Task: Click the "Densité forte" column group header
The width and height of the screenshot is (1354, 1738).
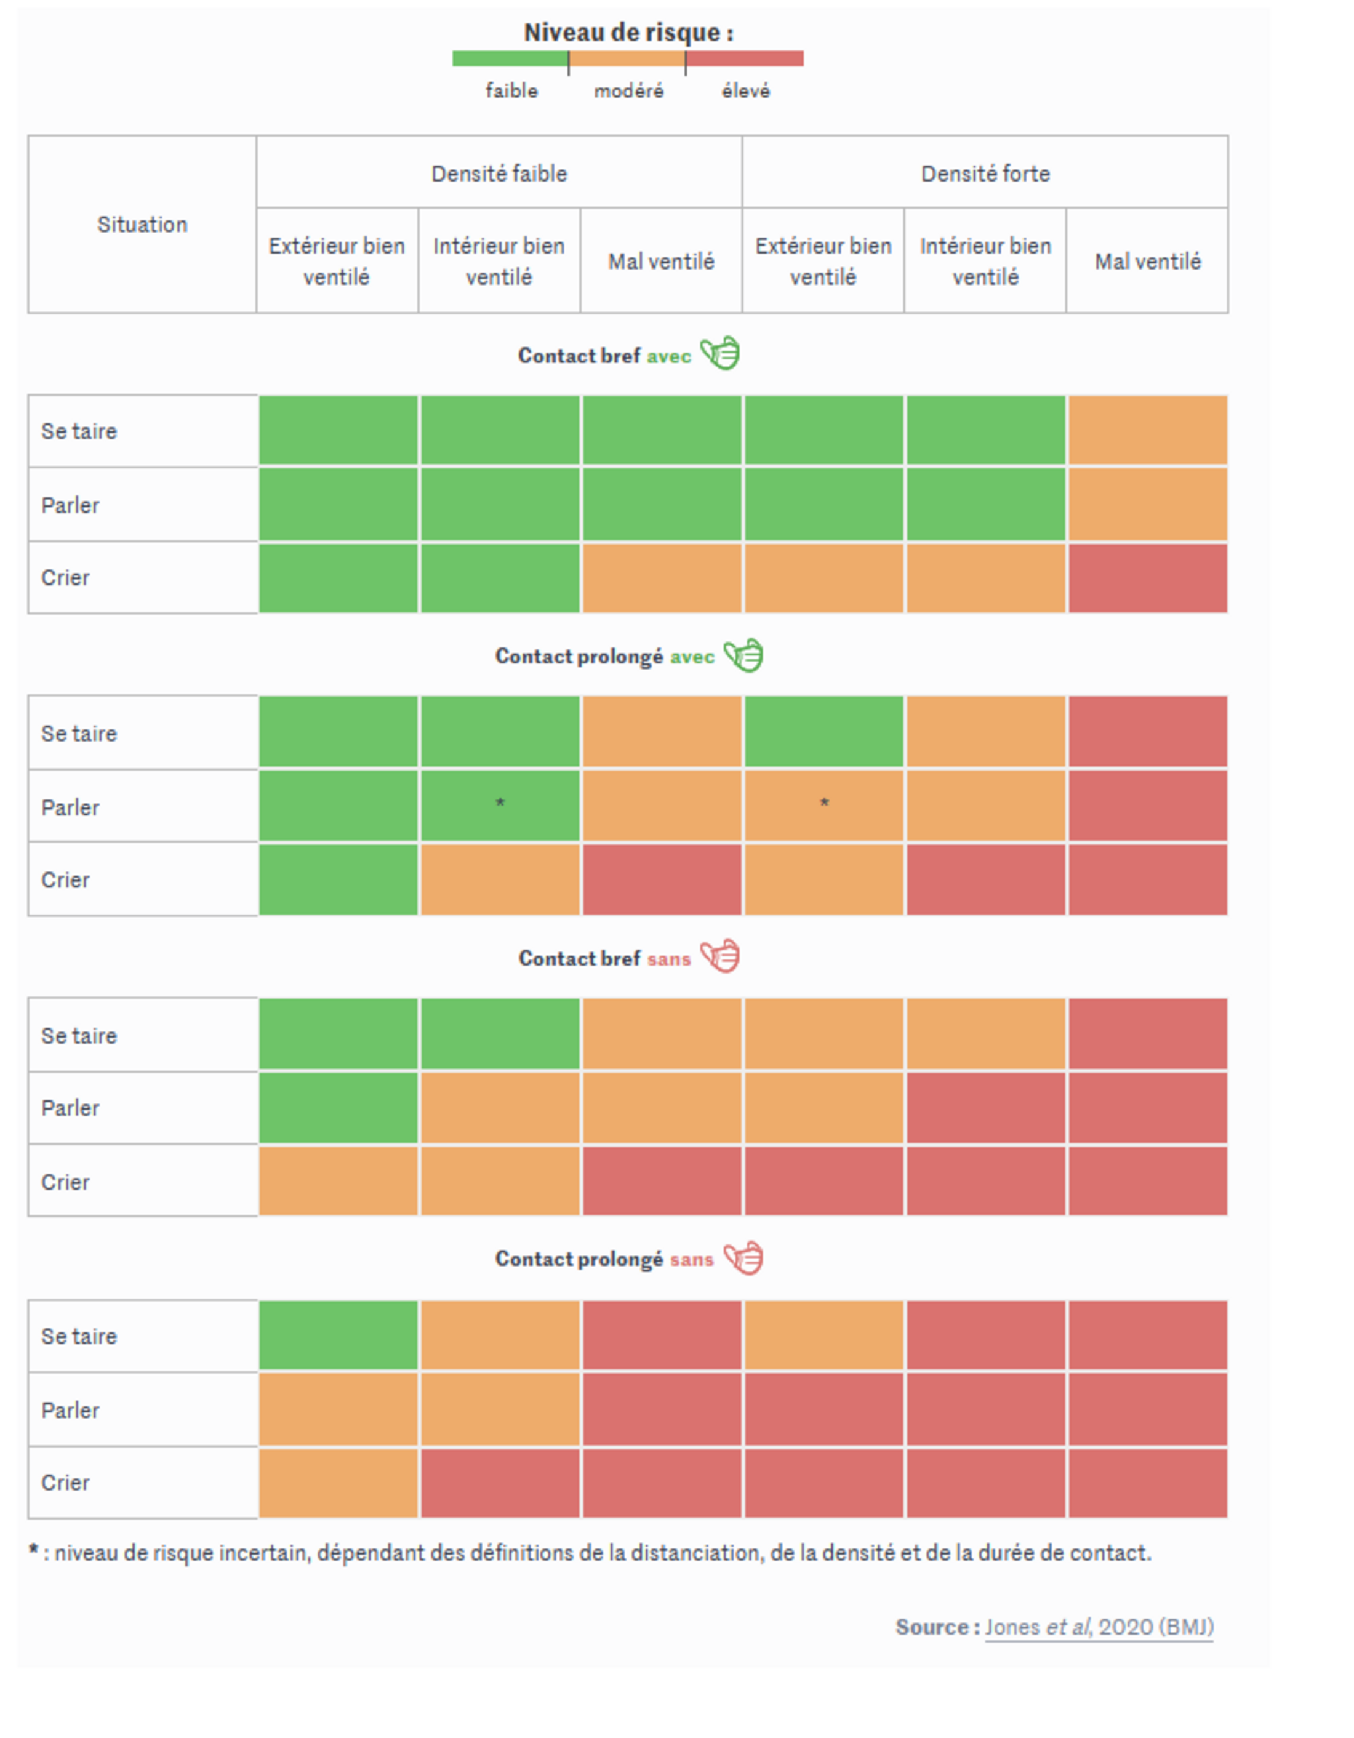Action: pos(985,174)
